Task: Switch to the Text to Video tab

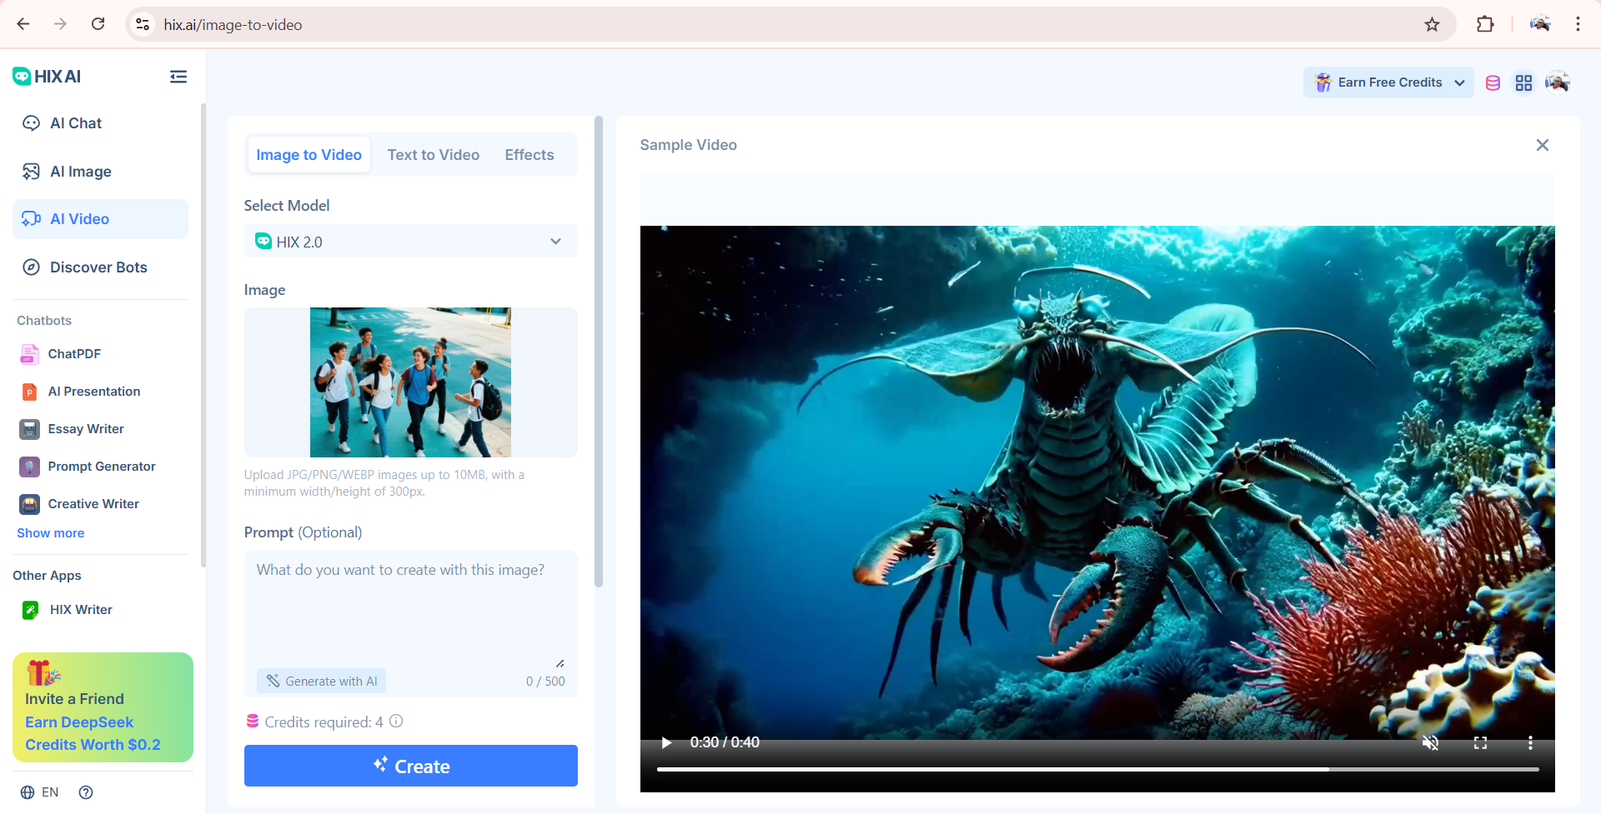Action: [434, 154]
